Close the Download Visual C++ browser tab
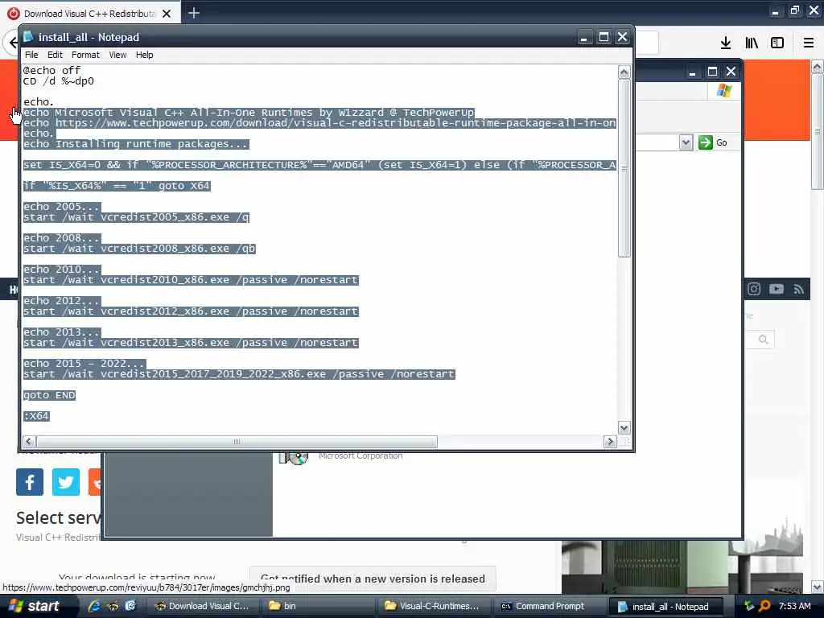824x618 pixels. tap(167, 14)
